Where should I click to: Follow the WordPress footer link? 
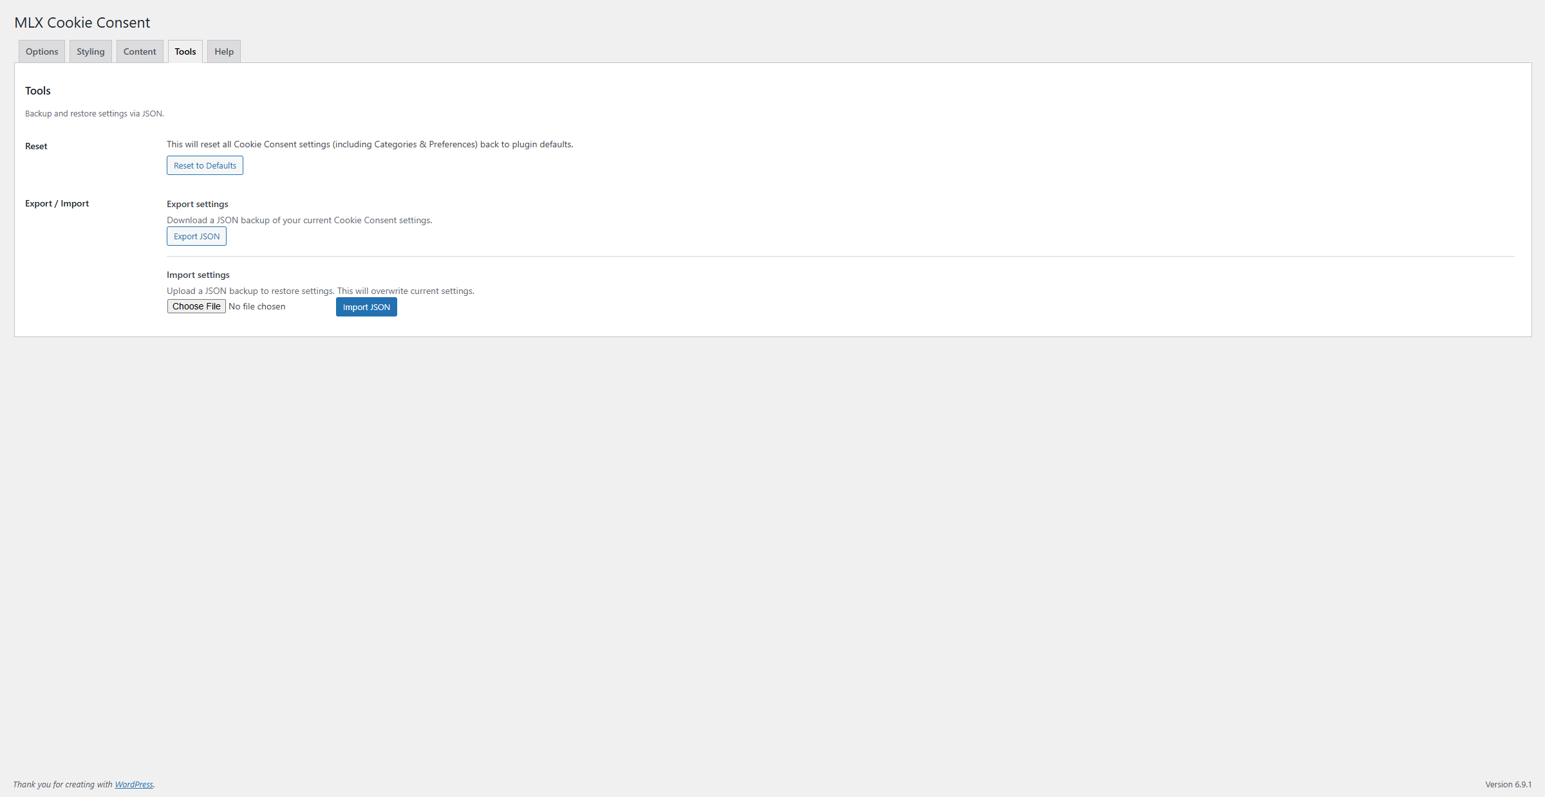click(134, 784)
